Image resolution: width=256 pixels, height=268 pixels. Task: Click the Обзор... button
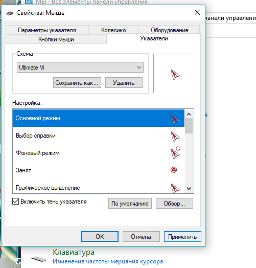[174, 203]
